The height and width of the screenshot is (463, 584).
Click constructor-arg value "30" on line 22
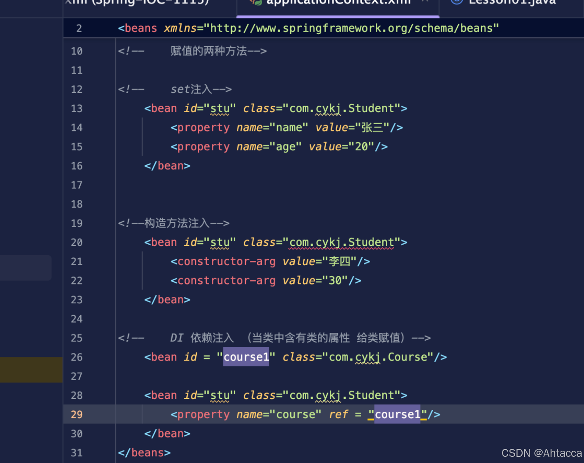click(335, 281)
